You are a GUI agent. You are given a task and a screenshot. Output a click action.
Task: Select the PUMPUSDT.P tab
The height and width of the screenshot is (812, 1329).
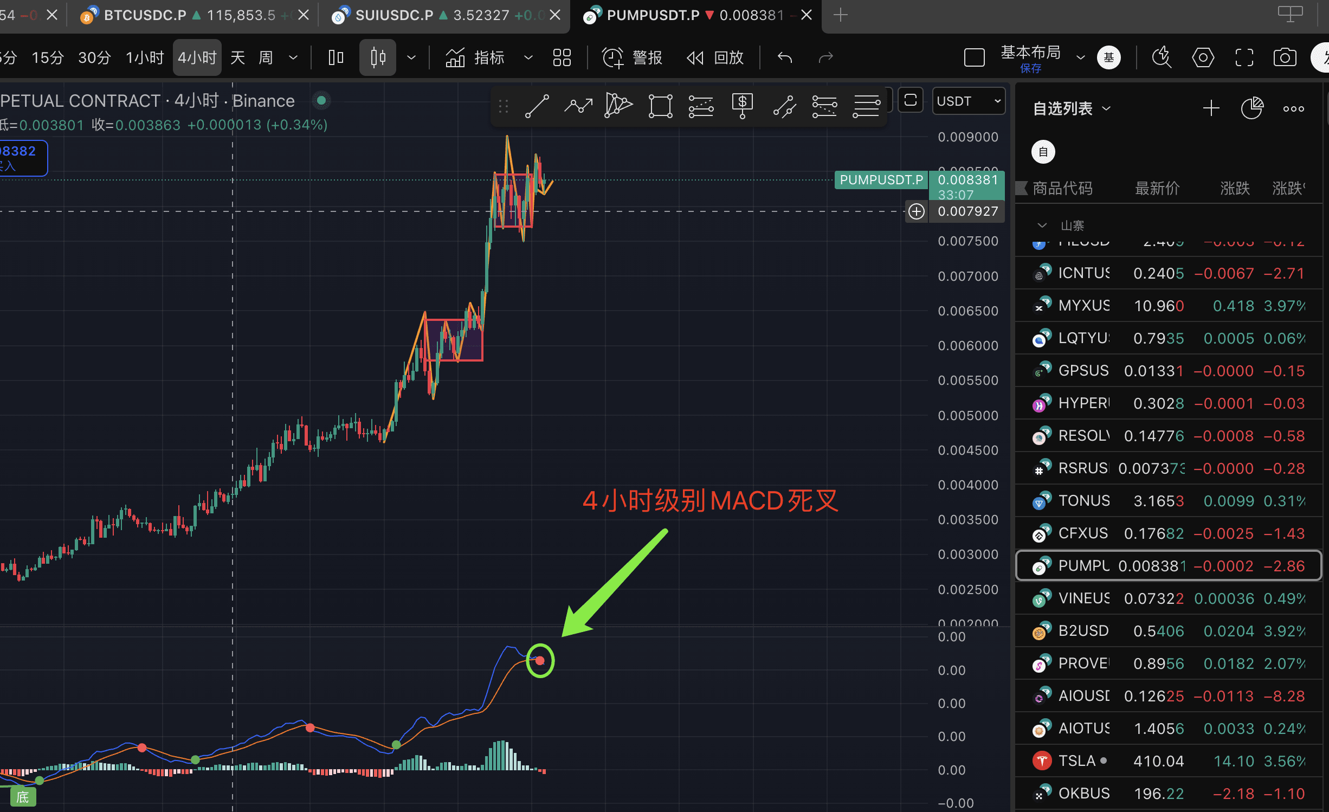(x=696, y=15)
